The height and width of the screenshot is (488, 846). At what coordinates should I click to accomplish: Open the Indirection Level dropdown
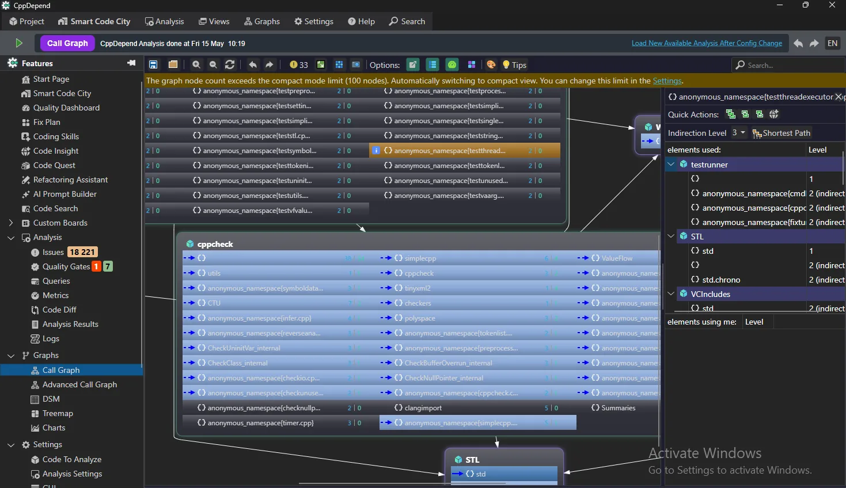point(738,132)
